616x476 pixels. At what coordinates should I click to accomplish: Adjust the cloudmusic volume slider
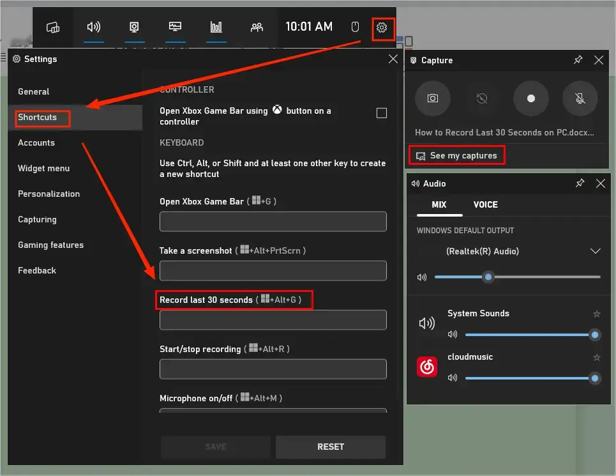tap(532, 378)
